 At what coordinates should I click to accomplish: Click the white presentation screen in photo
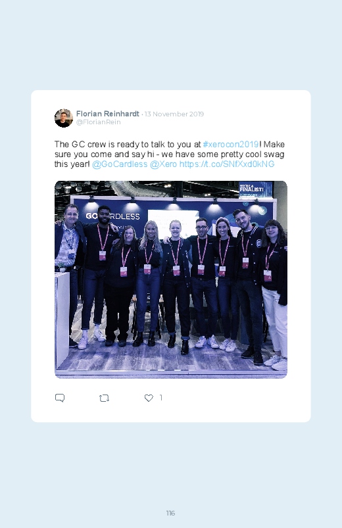[x=173, y=224]
